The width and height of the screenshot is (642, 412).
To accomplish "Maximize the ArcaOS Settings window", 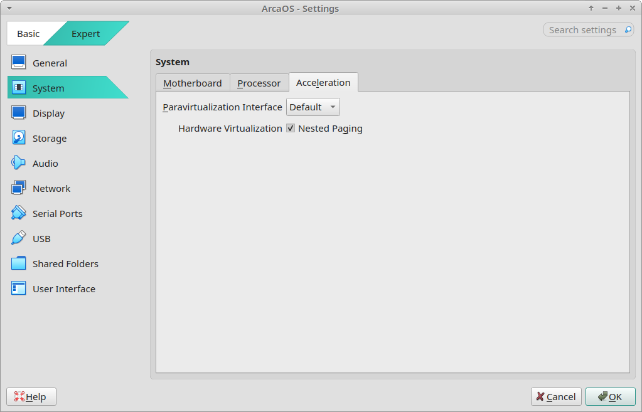I will pos(619,8).
